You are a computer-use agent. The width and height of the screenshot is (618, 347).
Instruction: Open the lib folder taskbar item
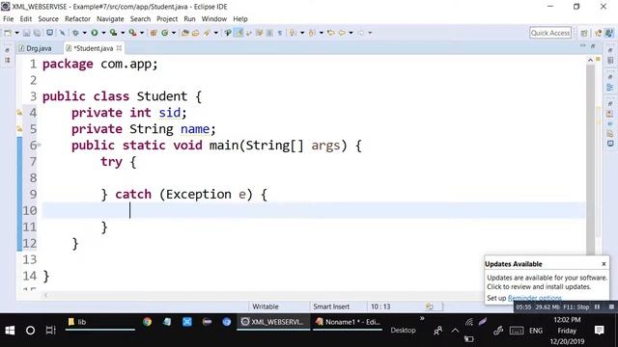click(100, 322)
